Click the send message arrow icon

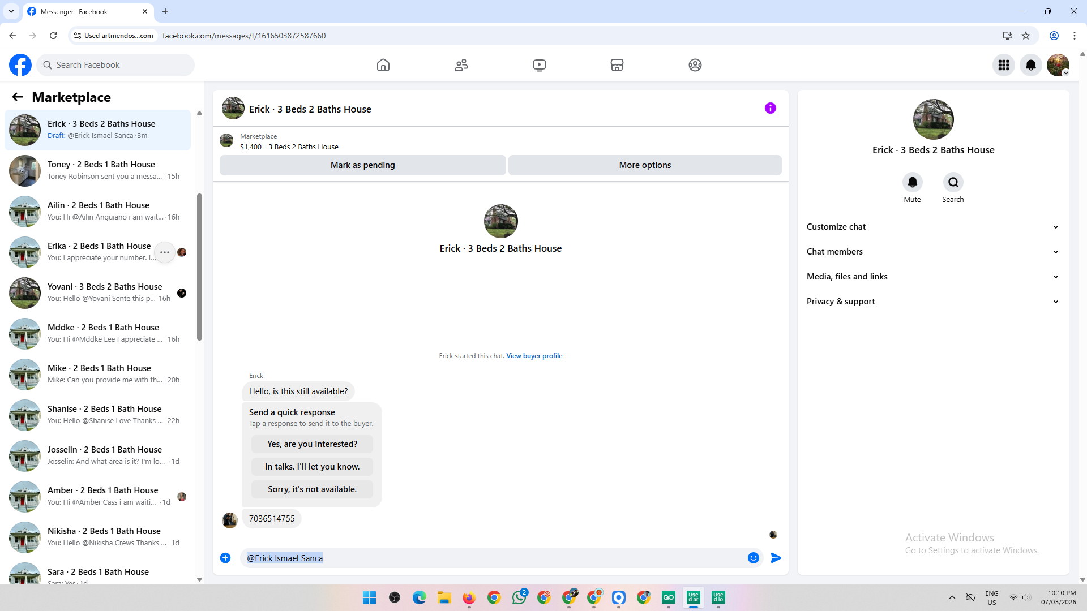776,558
